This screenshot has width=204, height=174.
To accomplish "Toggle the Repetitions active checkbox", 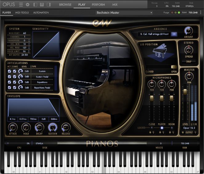I will 9,82.
